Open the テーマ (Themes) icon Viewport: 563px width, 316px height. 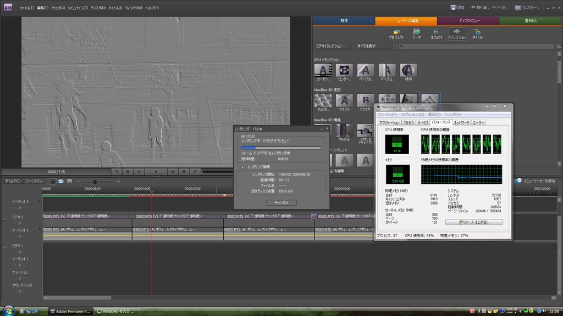pyautogui.click(x=416, y=33)
